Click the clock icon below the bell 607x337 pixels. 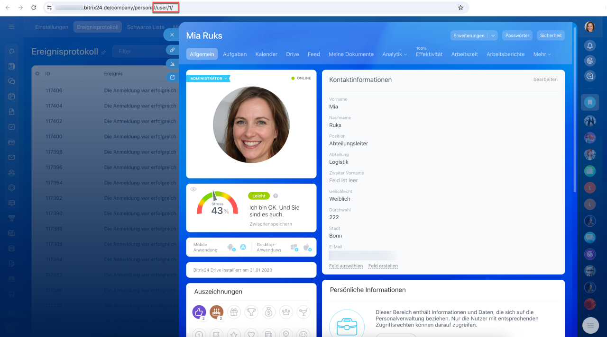click(x=590, y=61)
